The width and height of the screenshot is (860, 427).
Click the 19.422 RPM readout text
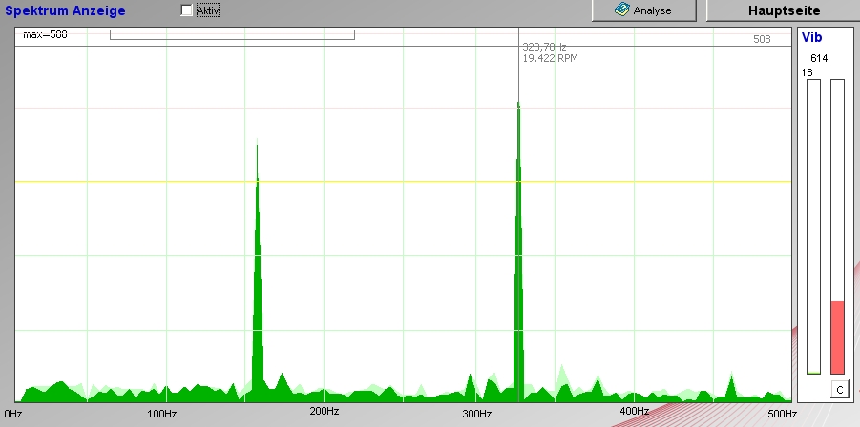pos(549,59)
